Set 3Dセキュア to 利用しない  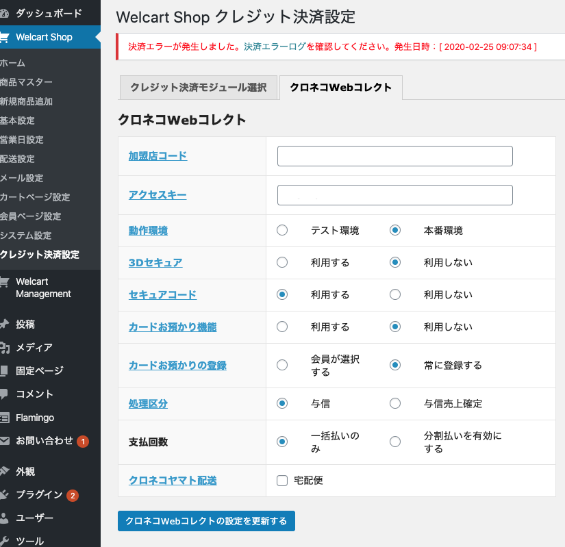(395, 262)
